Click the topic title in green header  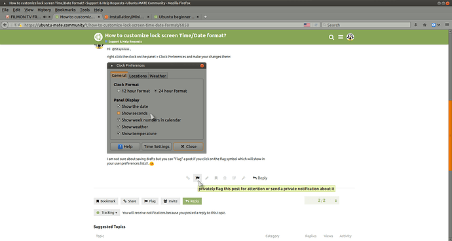click(x=166, y=36)
